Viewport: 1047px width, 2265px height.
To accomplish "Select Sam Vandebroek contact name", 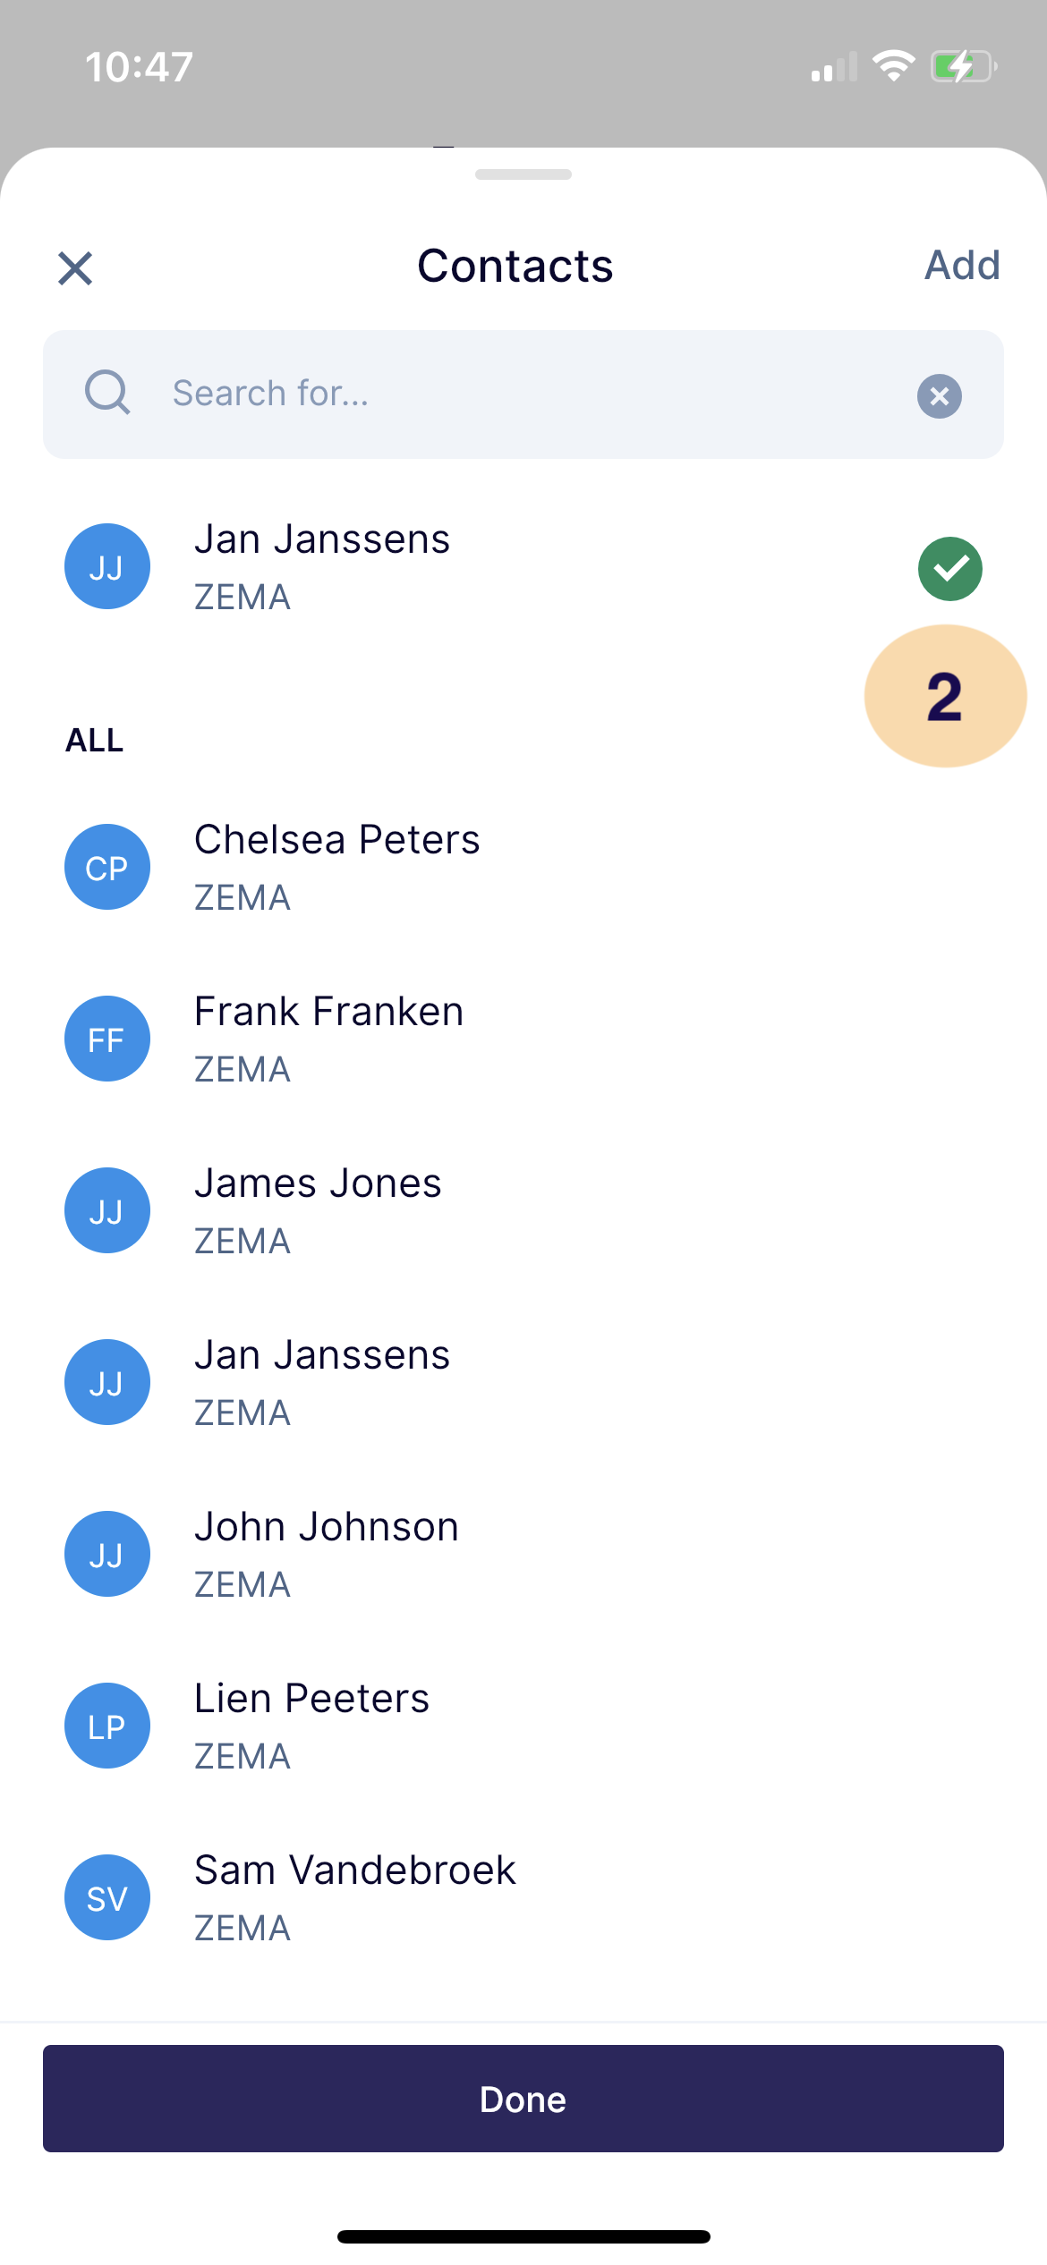I will pos(355,1870).
